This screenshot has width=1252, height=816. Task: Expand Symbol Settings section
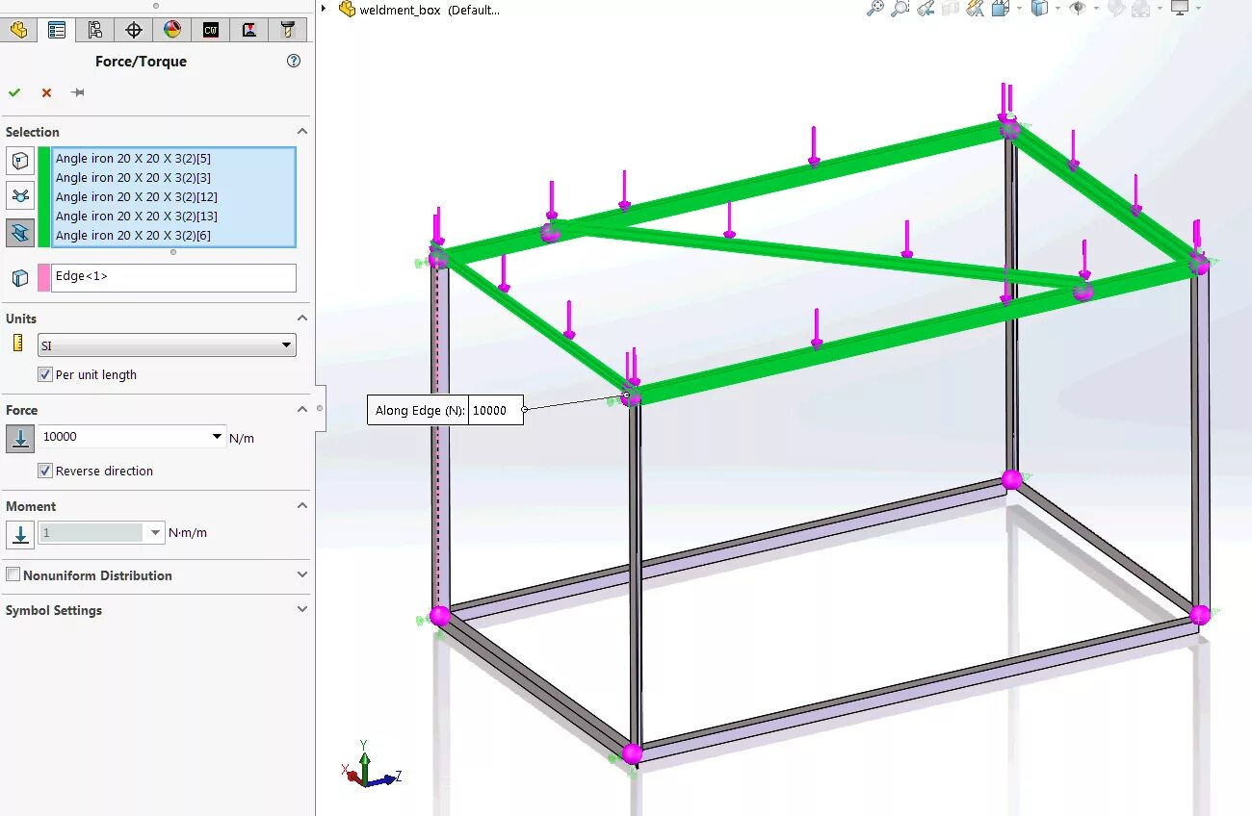click(x=301, y=609)
